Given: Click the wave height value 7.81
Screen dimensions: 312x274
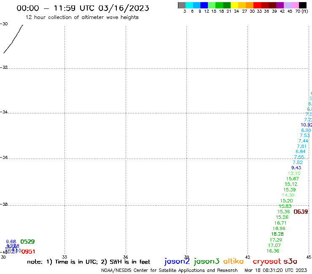Looking at the screenshot, I should pyautogui.click(x=301, y=146).
